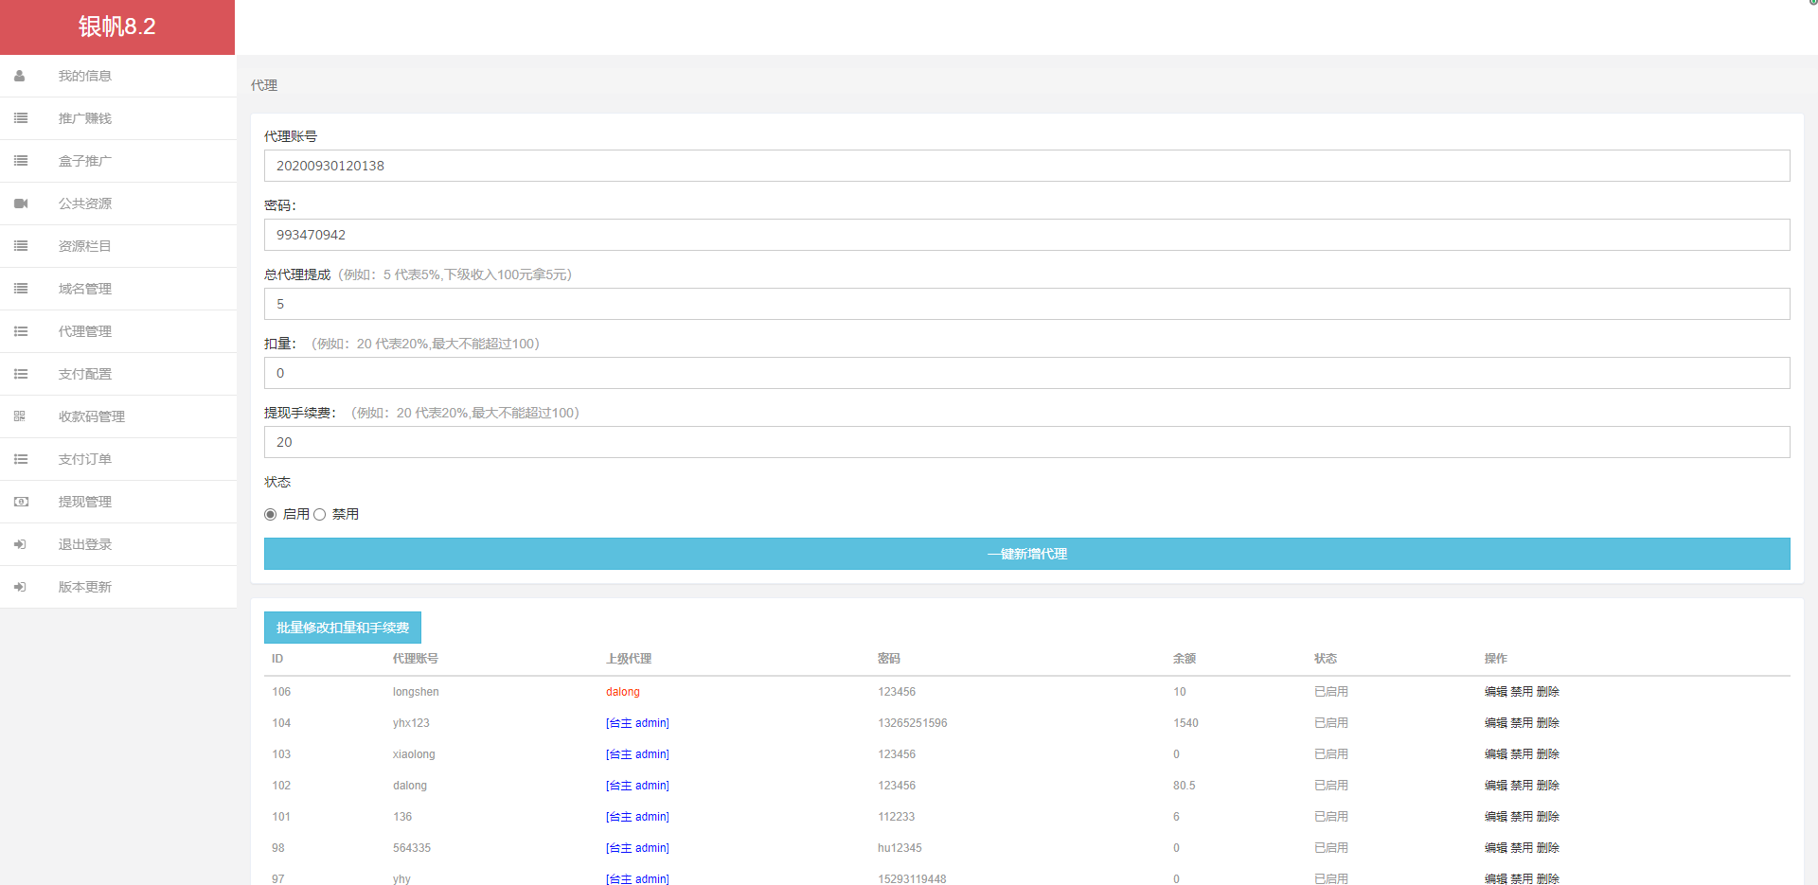Click 编辑 for agent longshen
This screenshot has height=885, width=1818.
(x=1495, y=692)
